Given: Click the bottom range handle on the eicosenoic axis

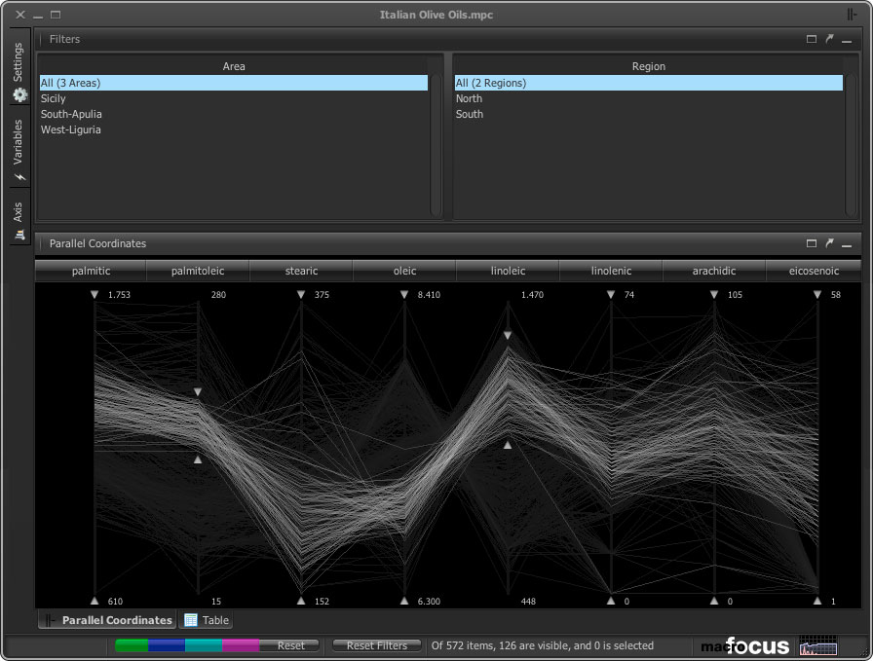Looking at the screenshot, I should (817, 602).
